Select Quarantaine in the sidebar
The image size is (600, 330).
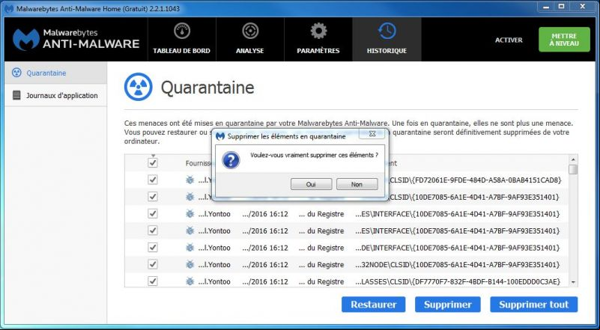point(56,73)
